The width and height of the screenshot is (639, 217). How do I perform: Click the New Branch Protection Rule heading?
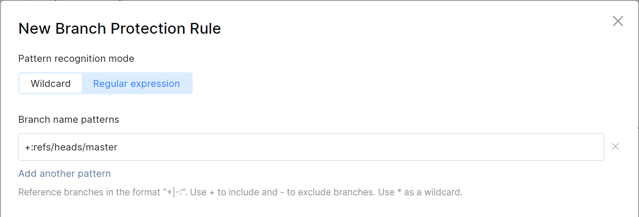(119, 29)
